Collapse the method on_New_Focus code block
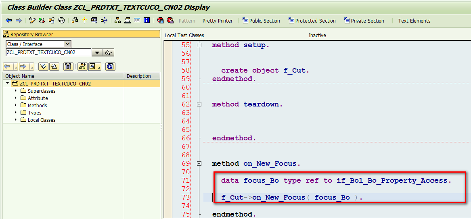Image resolution: width=471 pixels, height=219 pixels. (199, 163)
